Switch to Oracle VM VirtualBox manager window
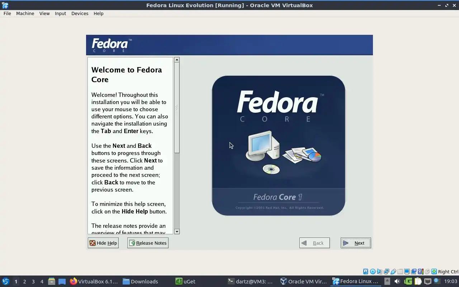The height and width of the screenshot is (287, 459). pyautogui.click(x=304, y=281)
